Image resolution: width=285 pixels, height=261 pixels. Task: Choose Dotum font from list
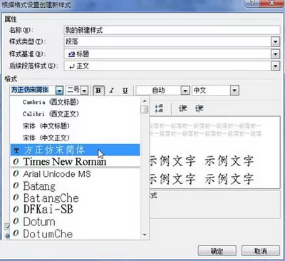(75, 222)
